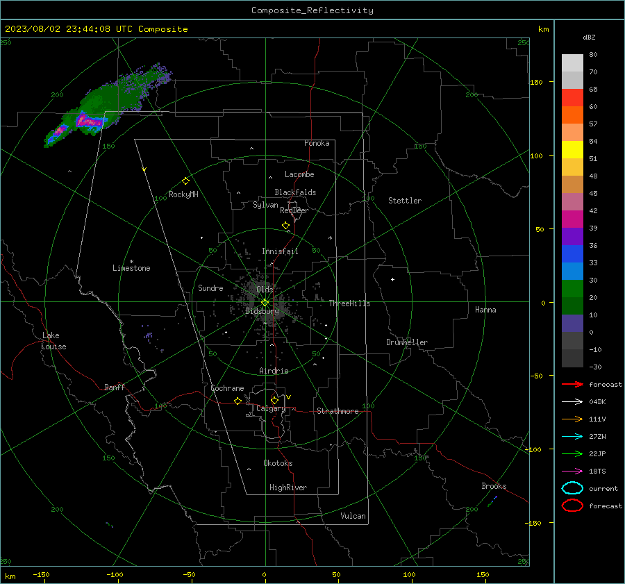The image size is (625, 584).
Task: Click the Airdrie label
Action: (274, 371)
